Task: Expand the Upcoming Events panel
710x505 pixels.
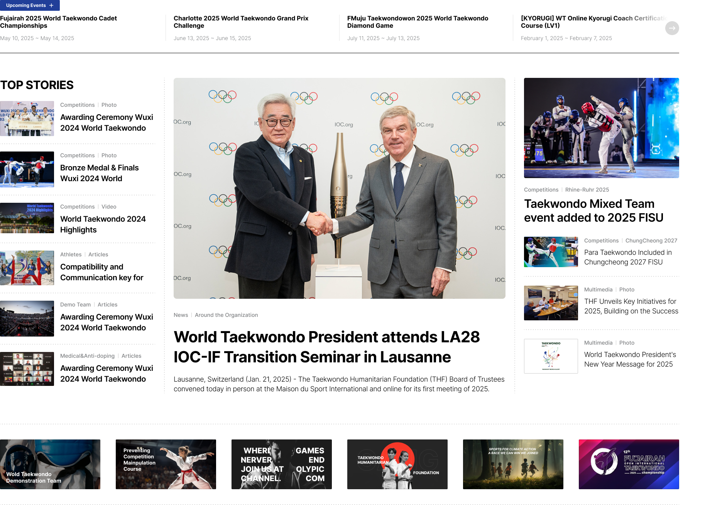Action: (x=26, y=5)
